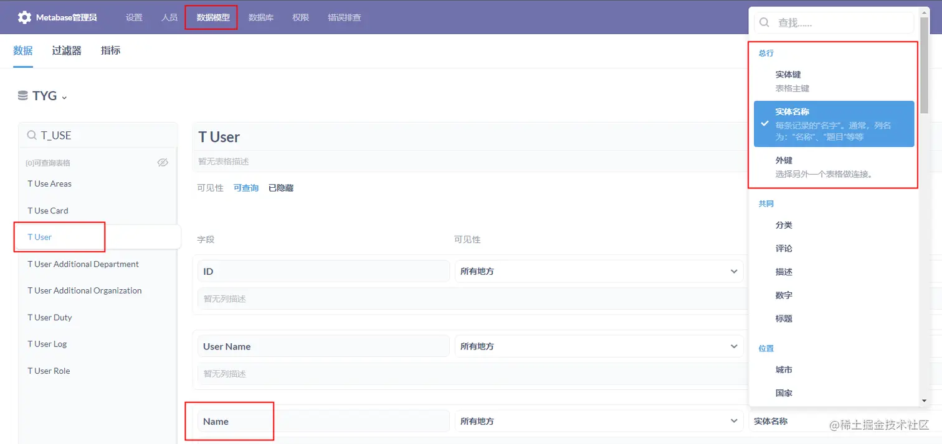Click the [0]可查询表格 label
Screen dimensions: 942x444
[47, 163]
